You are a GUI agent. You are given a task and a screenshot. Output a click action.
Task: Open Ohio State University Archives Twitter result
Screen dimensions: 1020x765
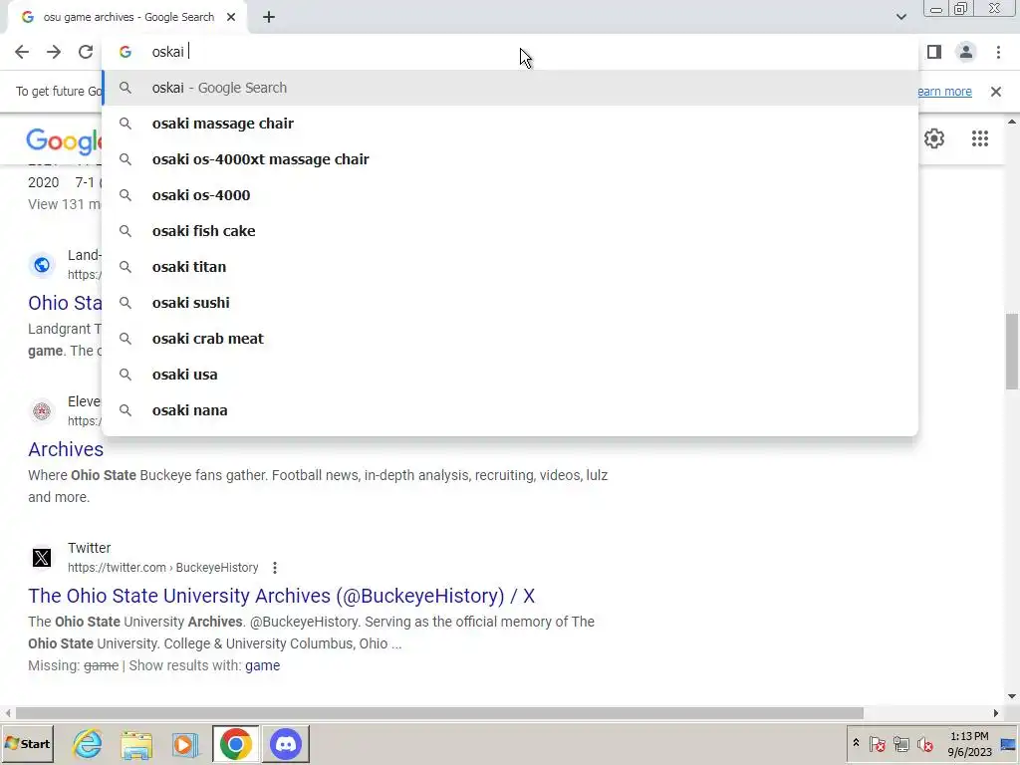[x=281, y=596]
